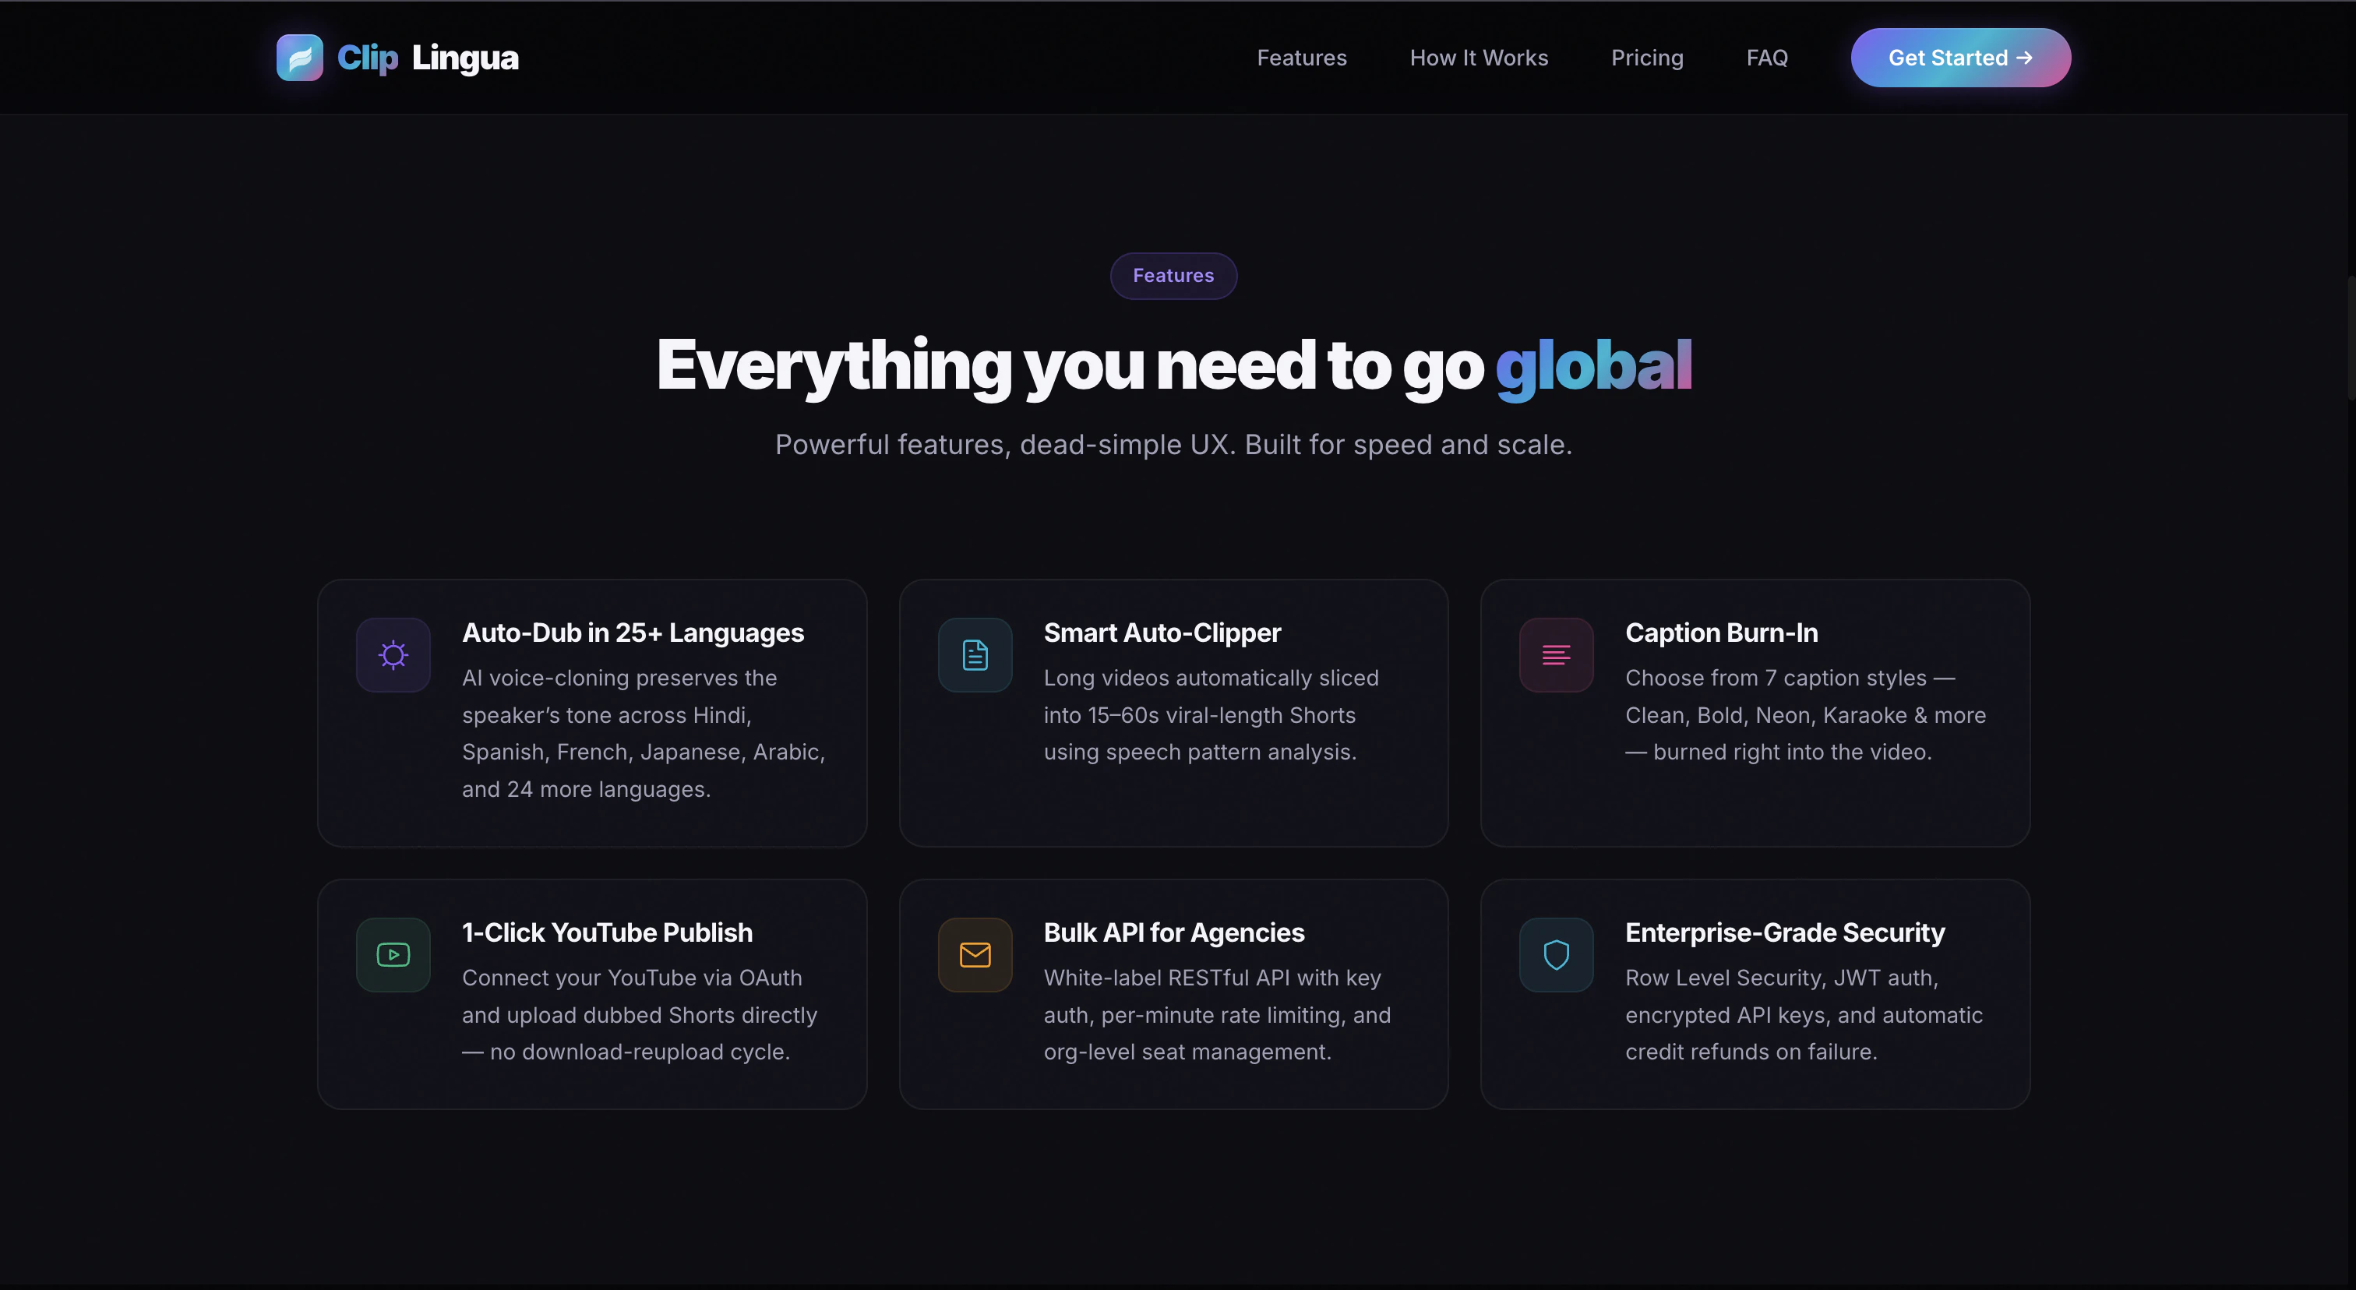
Task: Click the envelope icon for Bulk API
Action: pos(975,954)
